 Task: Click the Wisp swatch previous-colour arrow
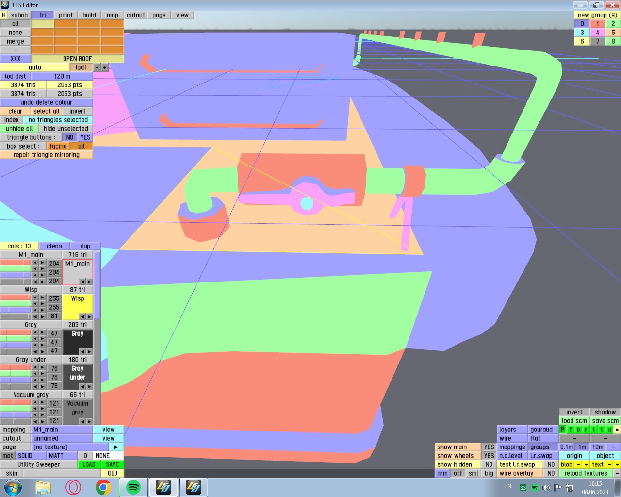(82, 316)
